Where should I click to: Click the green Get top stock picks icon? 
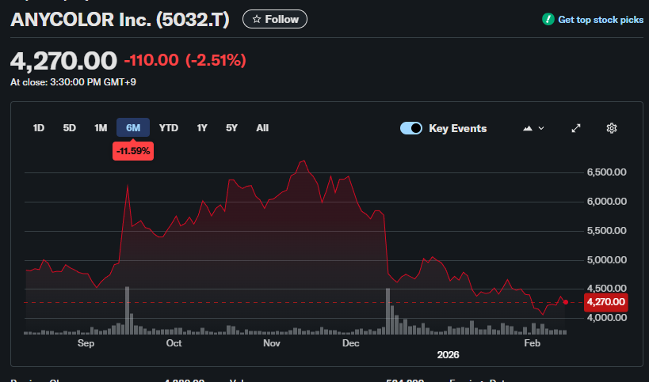548,19
